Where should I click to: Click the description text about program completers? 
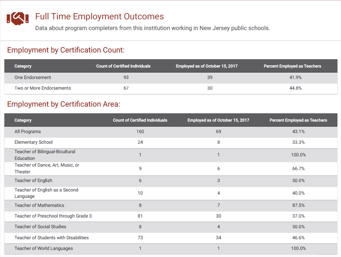pyautogui.click(x=152, y=28)
